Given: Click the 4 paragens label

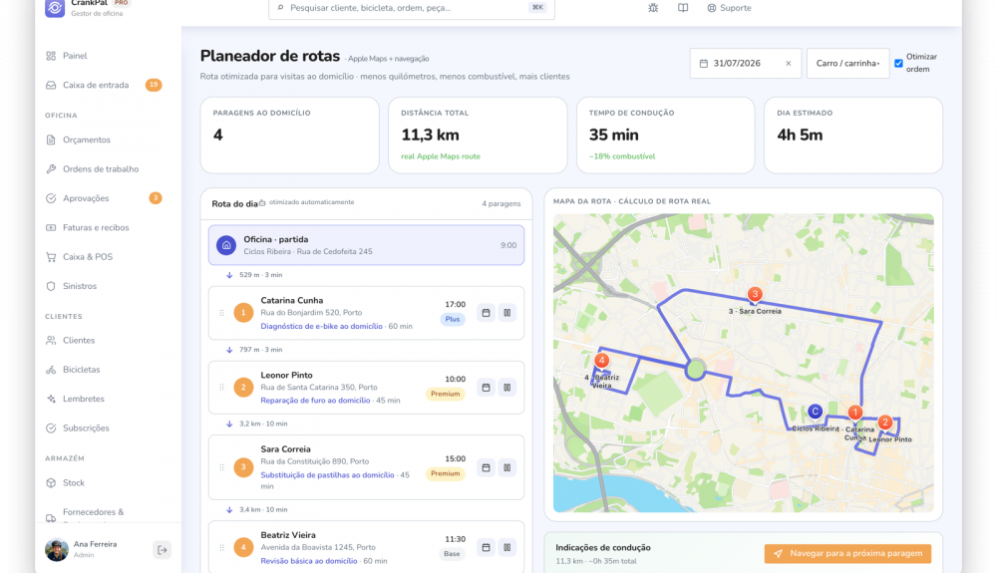Looking at the screenshot, I should pos(501,204).
